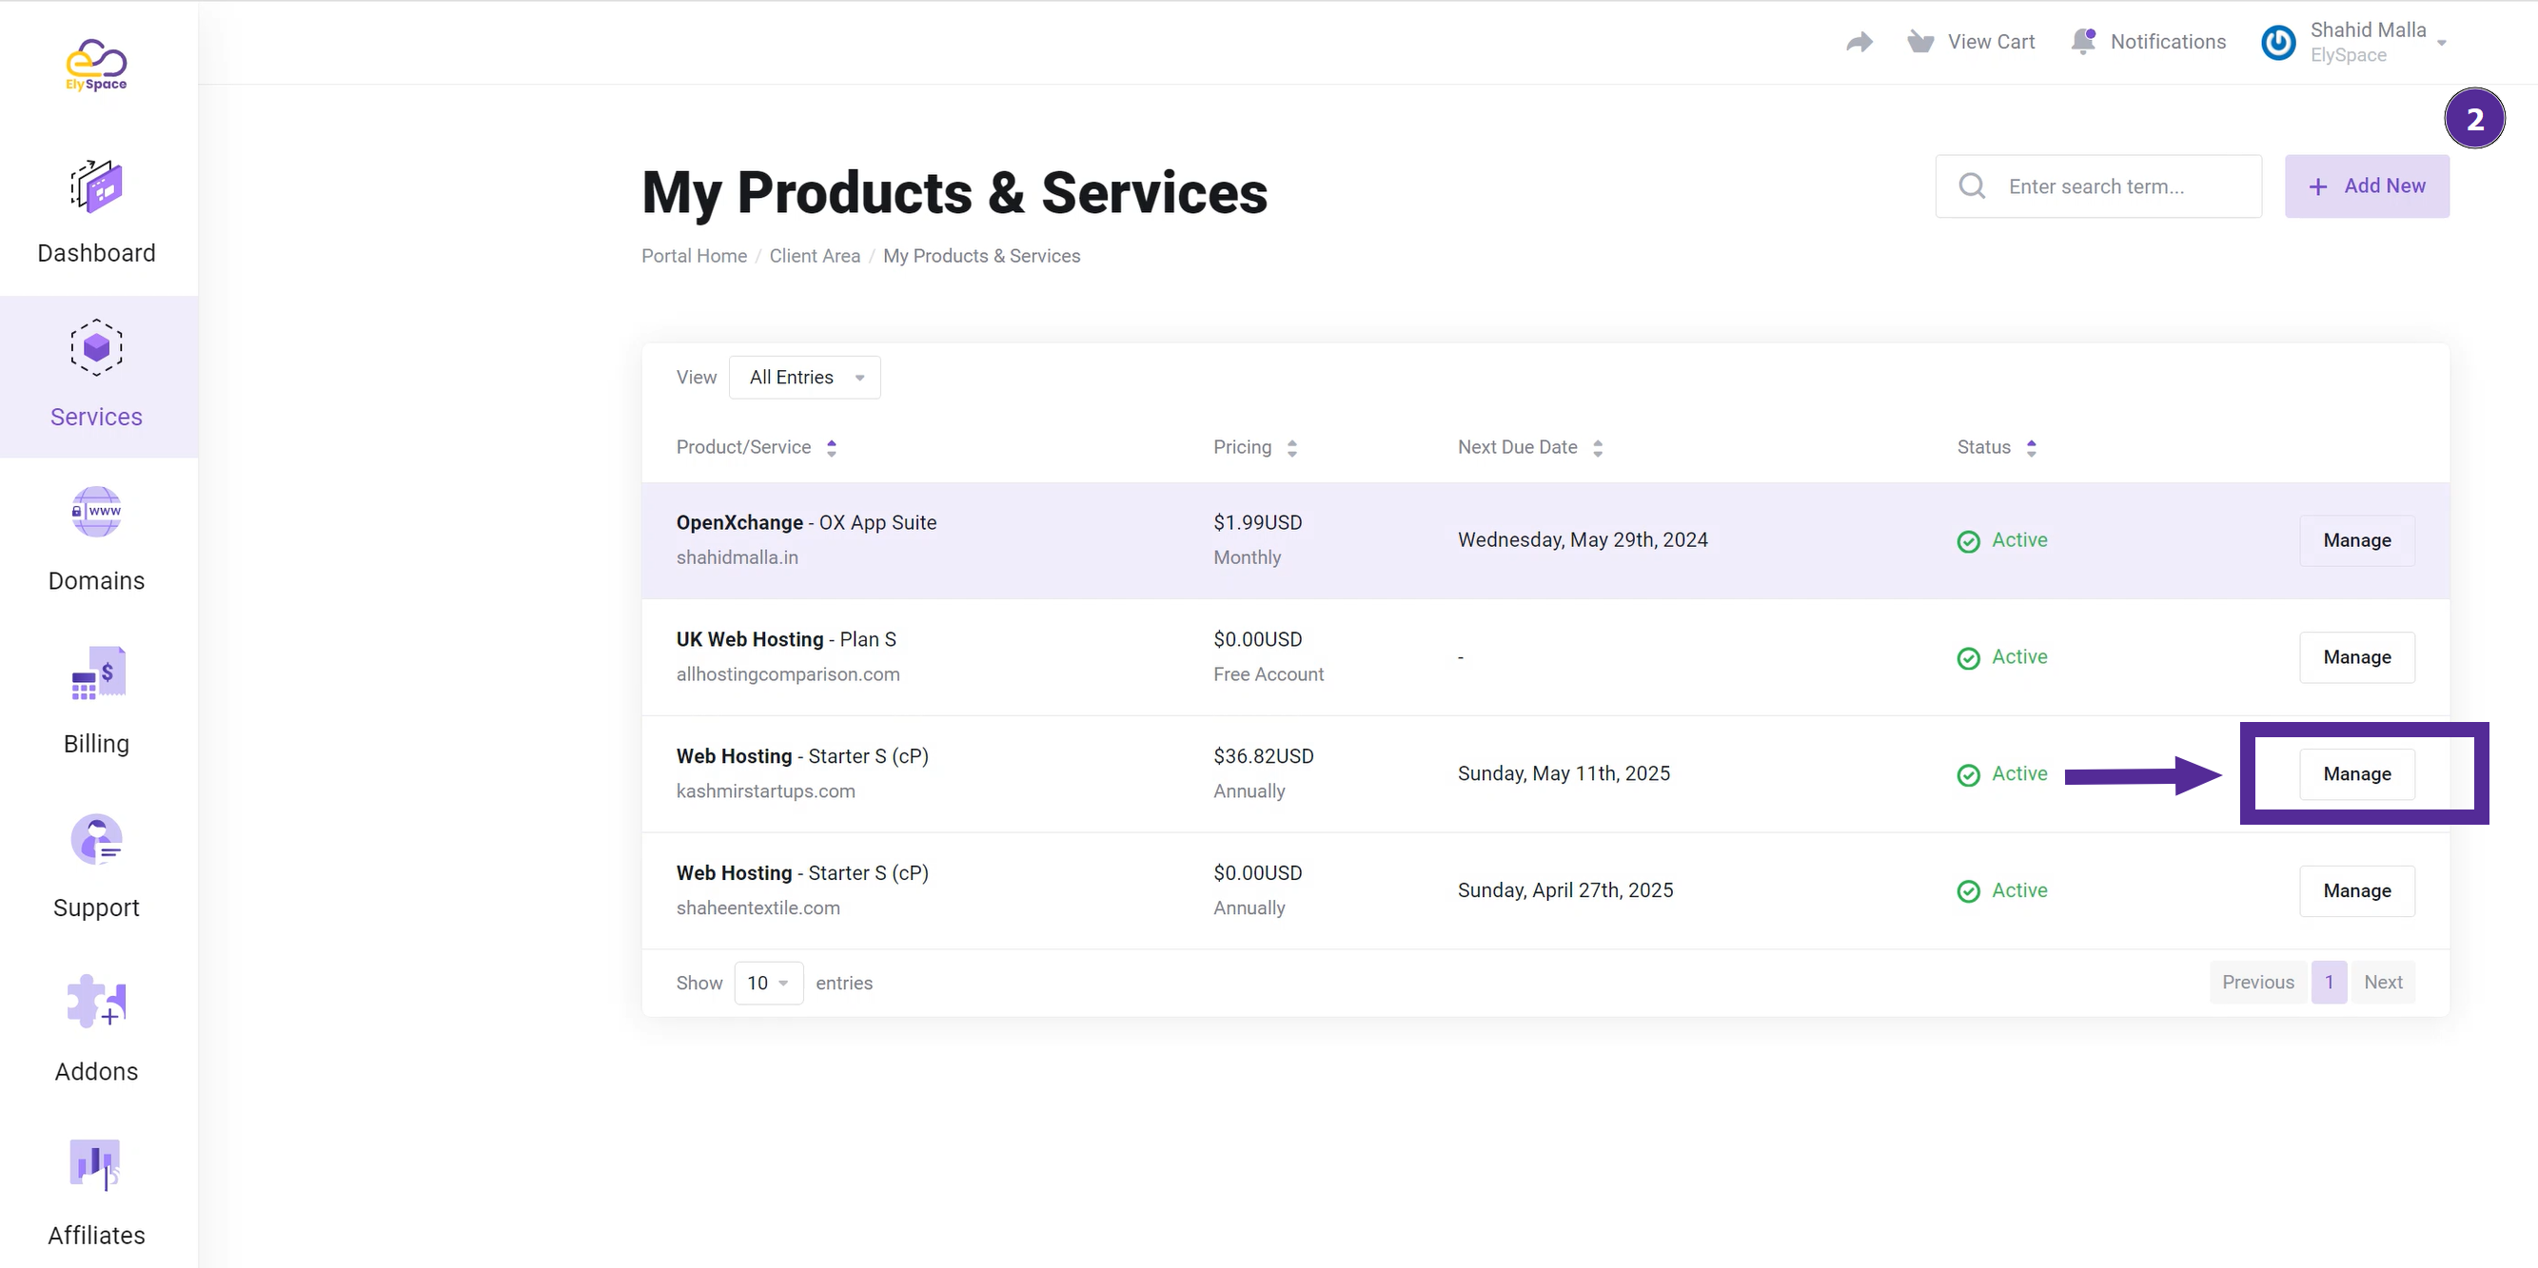Click the Active status toggle for OpenXchange service

point(2002,538)
